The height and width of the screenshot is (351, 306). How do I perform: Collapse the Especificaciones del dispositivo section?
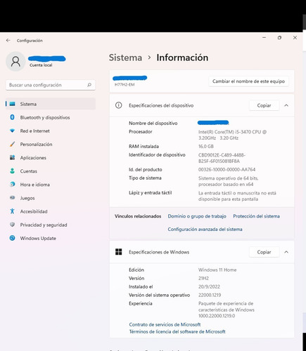click(x=286, y=105)
